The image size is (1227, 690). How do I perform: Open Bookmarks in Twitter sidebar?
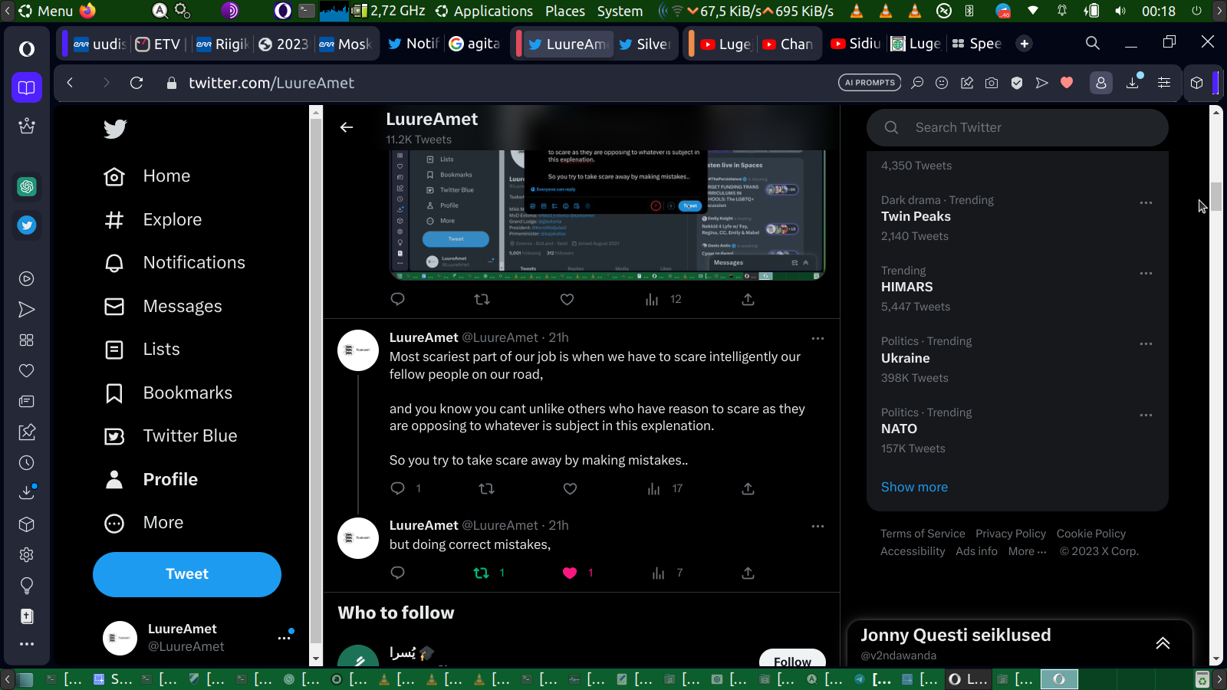(x=169, y=393)
